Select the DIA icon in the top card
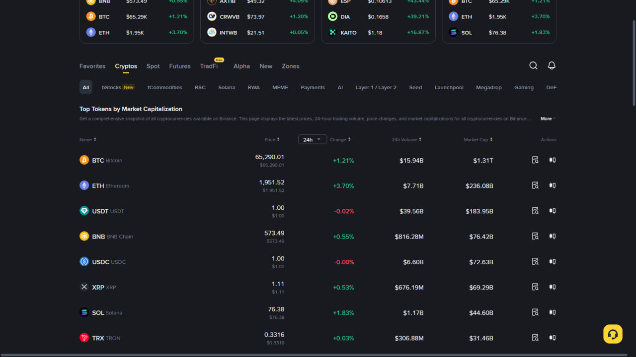This screenshot has width=636, height=357. (332, 16)
